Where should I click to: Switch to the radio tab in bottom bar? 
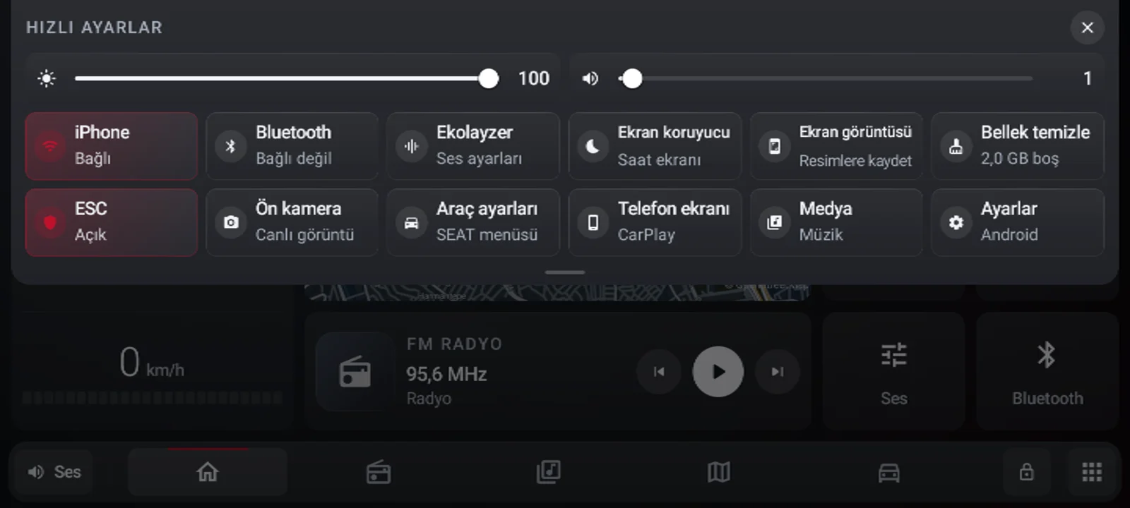379,472
